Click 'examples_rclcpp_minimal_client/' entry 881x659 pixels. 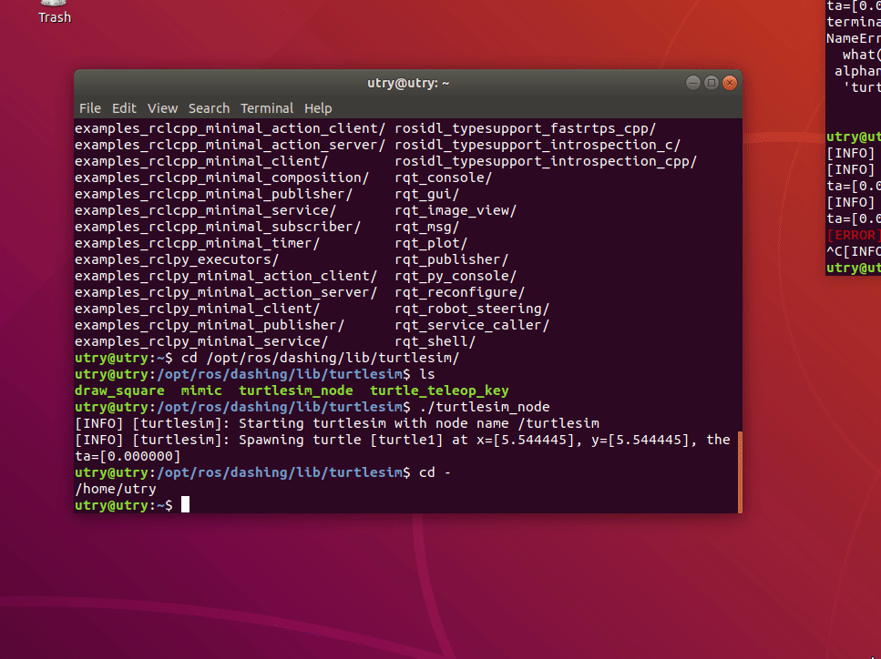(201, 161)
